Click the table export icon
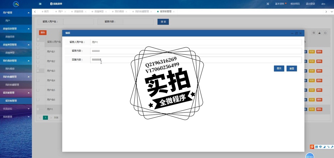 319,33
